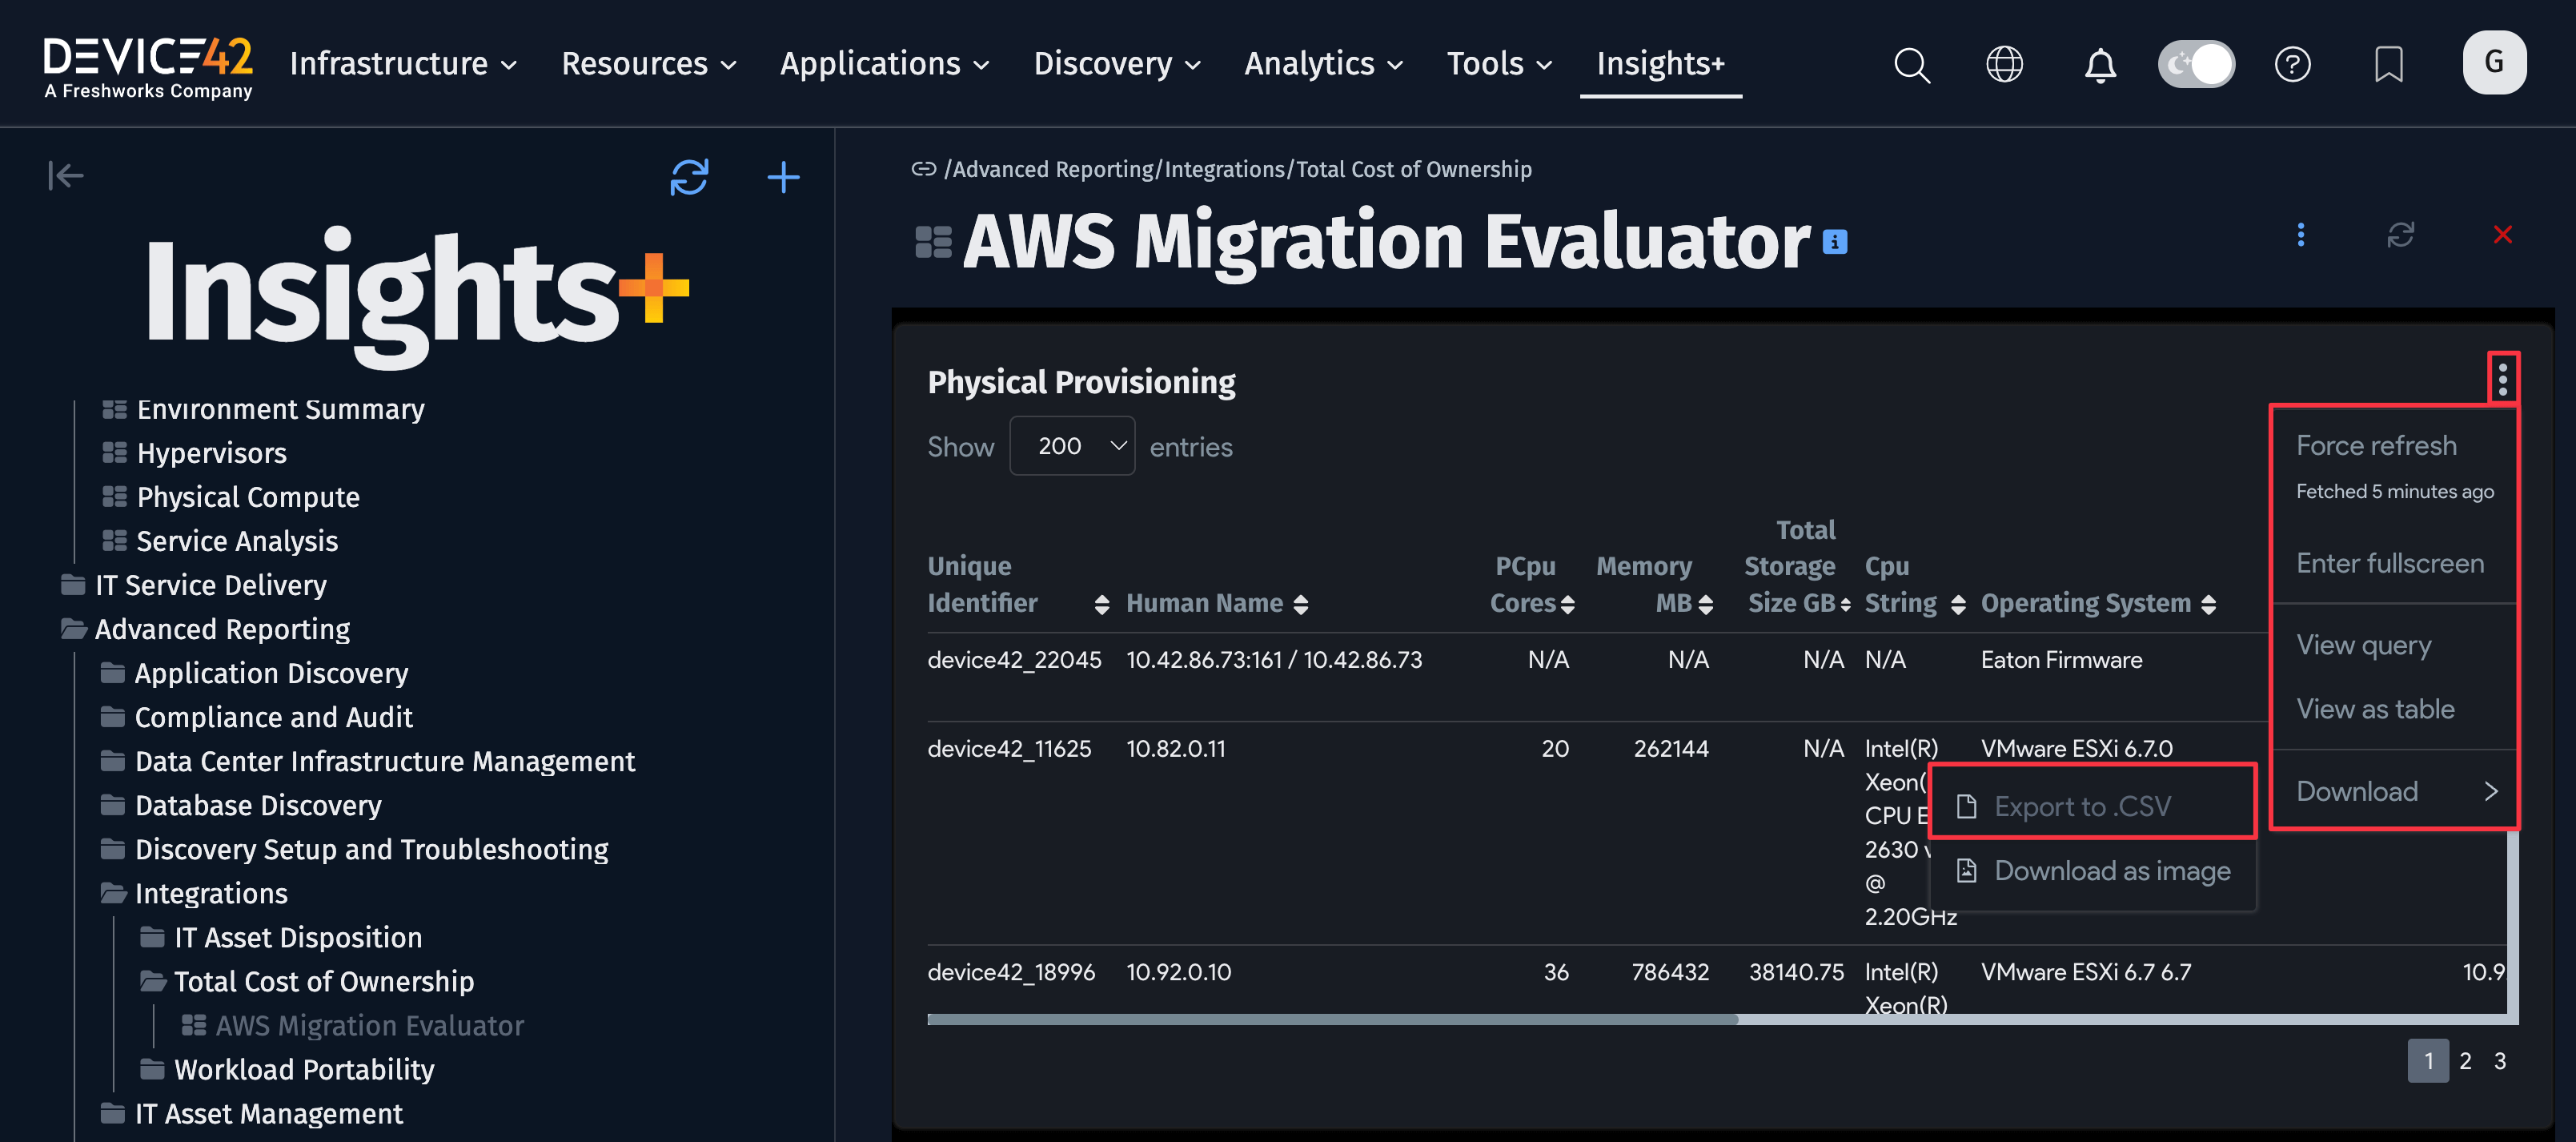This screenshot has width=2576, height=1142.
Task: Open the global search magnifier icon
Action: pyautogui.click(x=1911, y=65)
